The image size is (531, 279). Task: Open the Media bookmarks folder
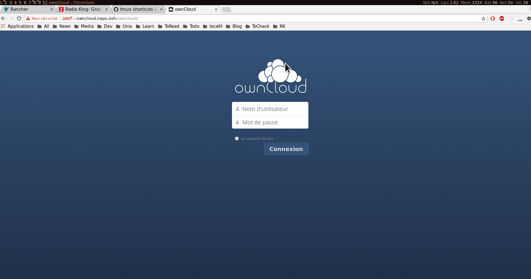tap(84, 26)
